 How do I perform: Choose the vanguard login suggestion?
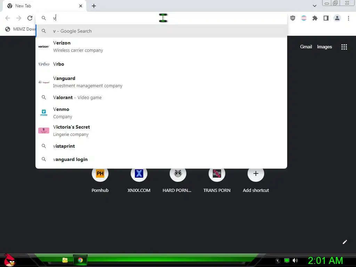click(x=161, y=159)
